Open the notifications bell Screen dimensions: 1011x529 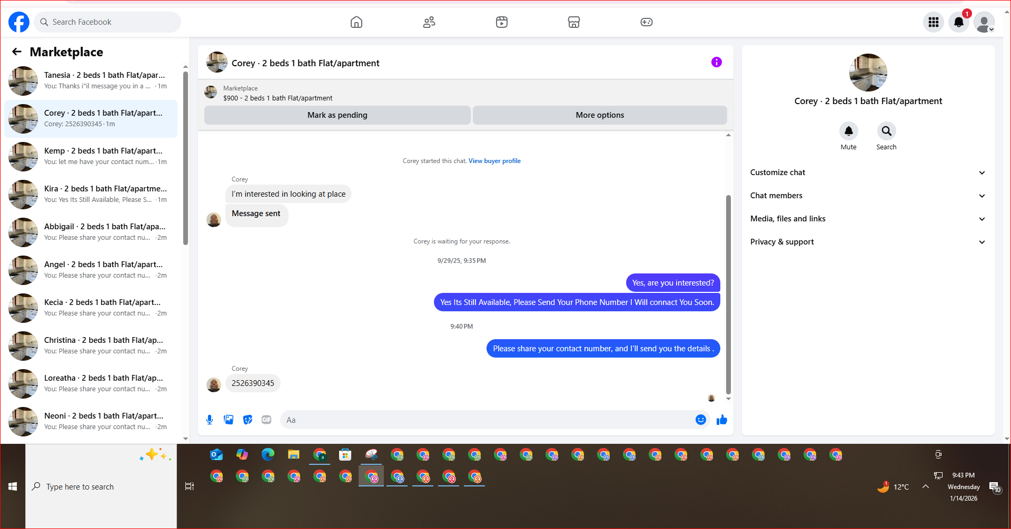(x=959, y=22)
